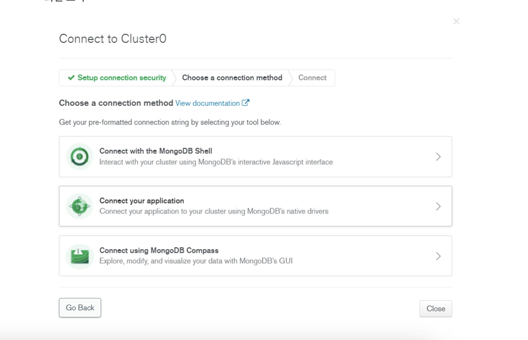The image size is (528, 340).
Task: Expand the Connect your application chevron
Action: point(438,206)
